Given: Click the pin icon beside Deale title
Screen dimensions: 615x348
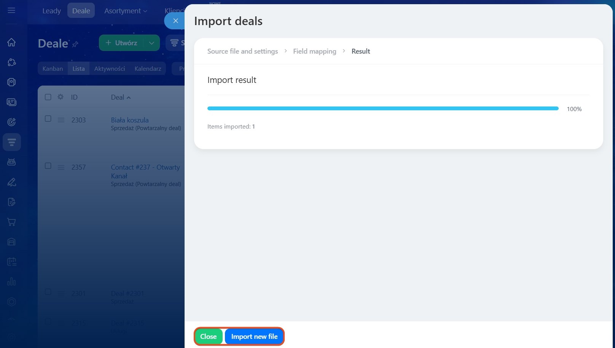Looking at the screenshot, I should click(x=75, y=44).
